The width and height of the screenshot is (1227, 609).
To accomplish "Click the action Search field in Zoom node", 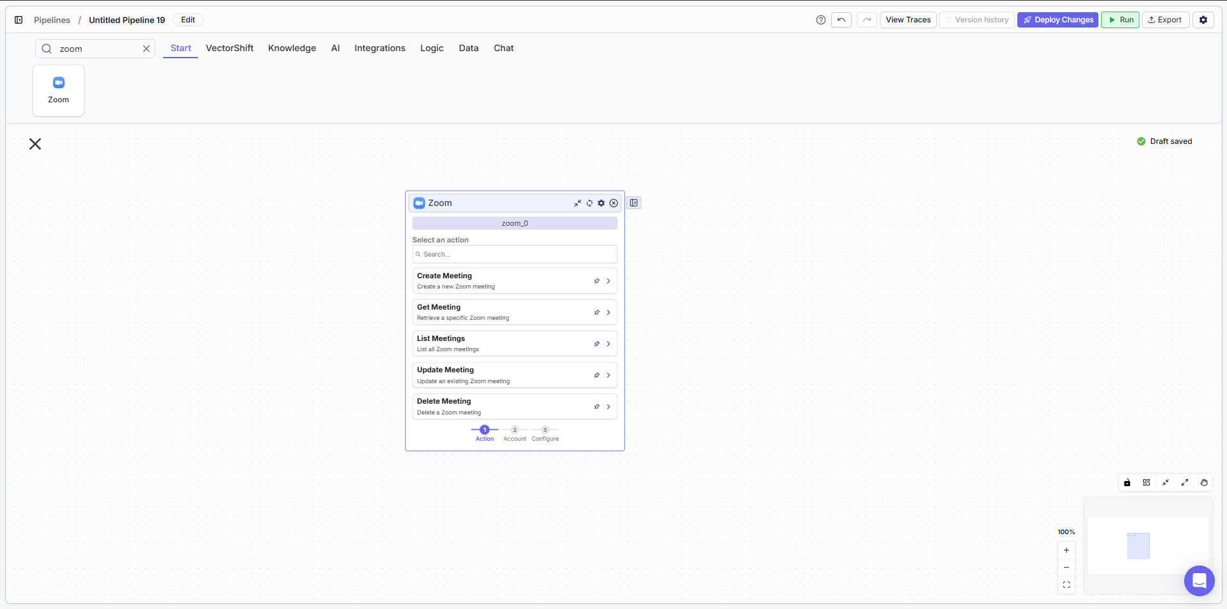I will [x=515, y=254].
